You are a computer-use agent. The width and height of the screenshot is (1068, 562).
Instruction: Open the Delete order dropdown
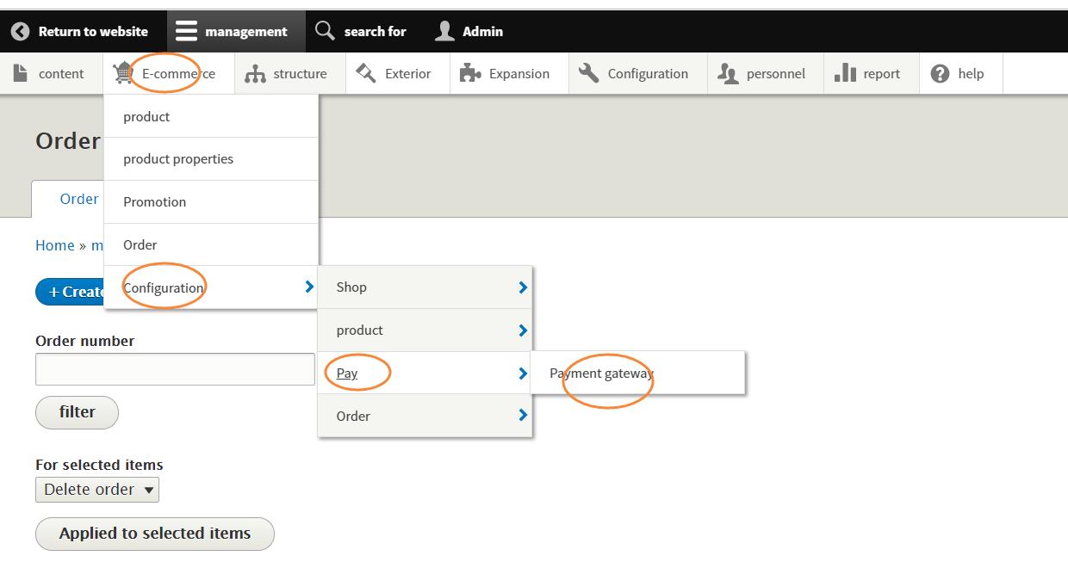pos(97,490)
